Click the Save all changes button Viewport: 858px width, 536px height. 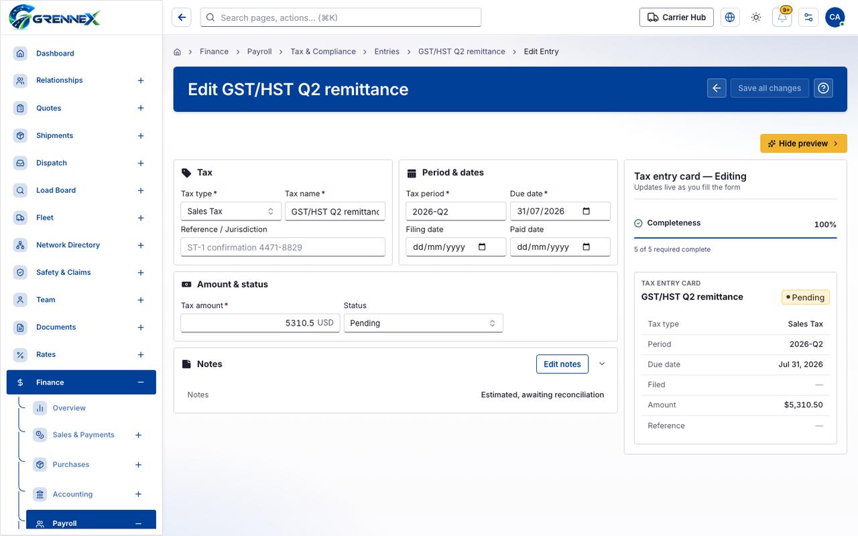pyautogui.click(x=770, y=88)
